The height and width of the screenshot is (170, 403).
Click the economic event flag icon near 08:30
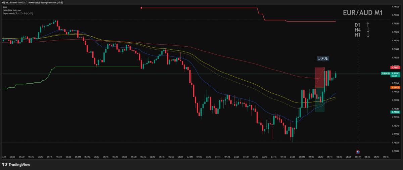(358, 152)
